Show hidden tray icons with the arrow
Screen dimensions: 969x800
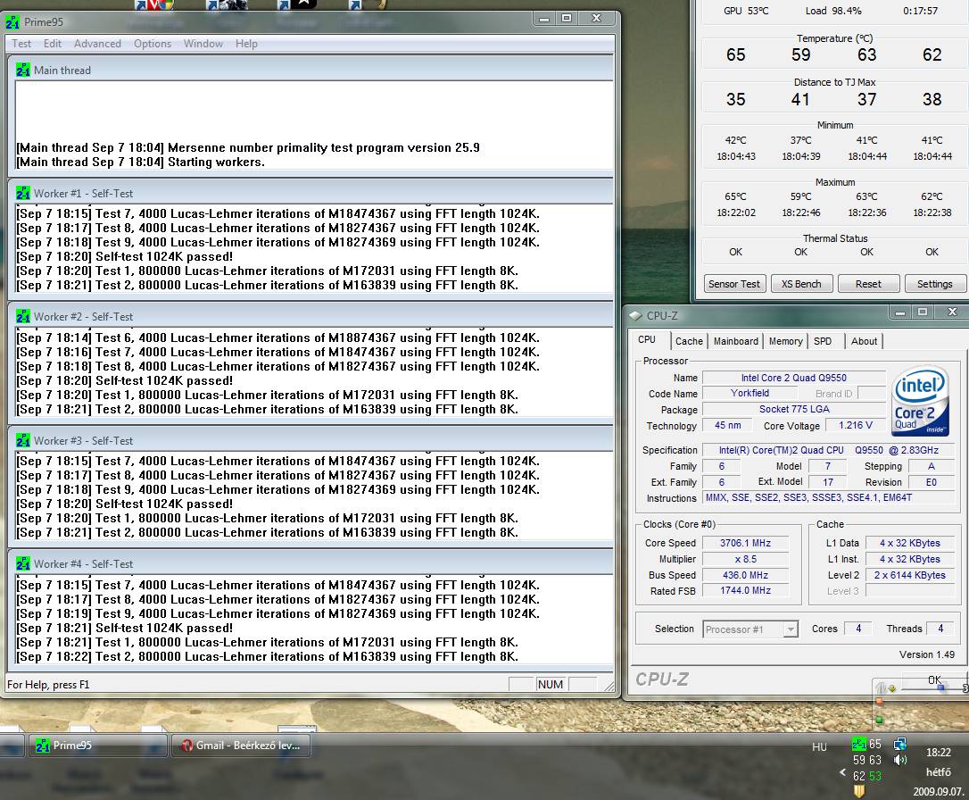click(x=842, y=773)
